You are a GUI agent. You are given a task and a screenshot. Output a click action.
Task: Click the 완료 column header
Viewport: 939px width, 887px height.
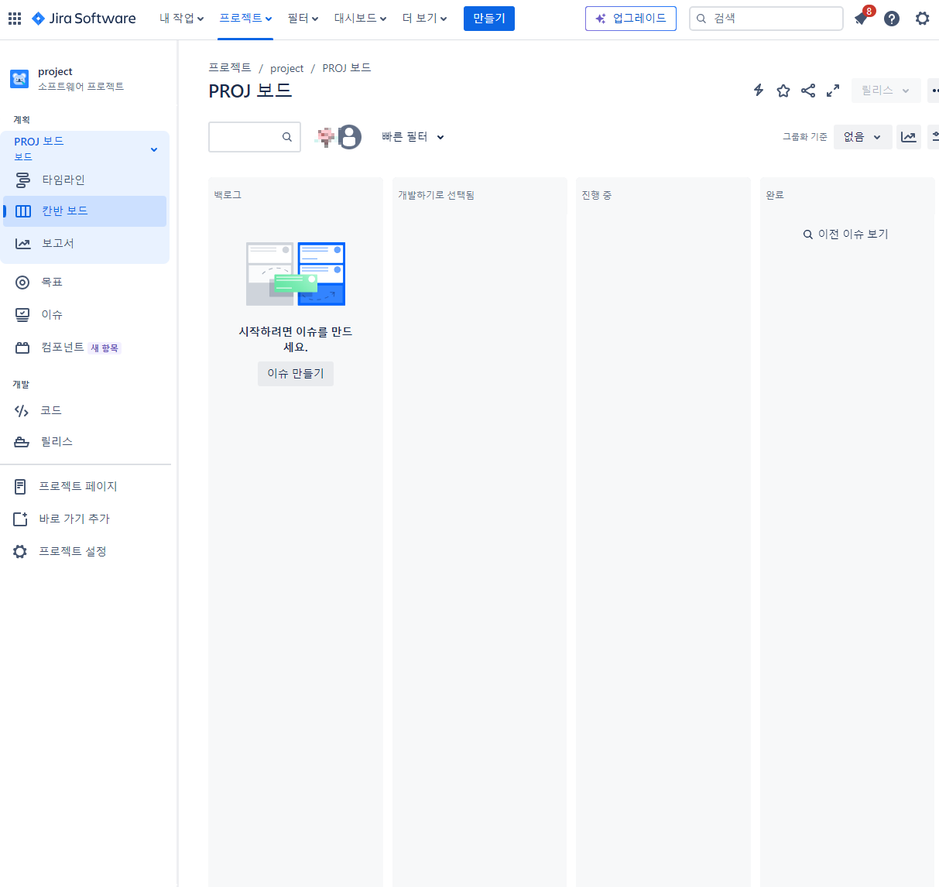[775, 195]
